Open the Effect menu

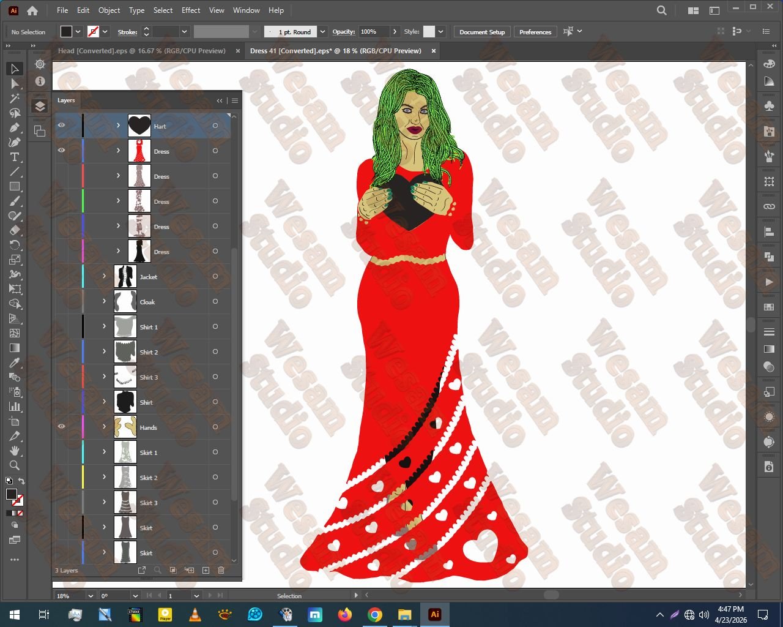[x=191, y=10]
